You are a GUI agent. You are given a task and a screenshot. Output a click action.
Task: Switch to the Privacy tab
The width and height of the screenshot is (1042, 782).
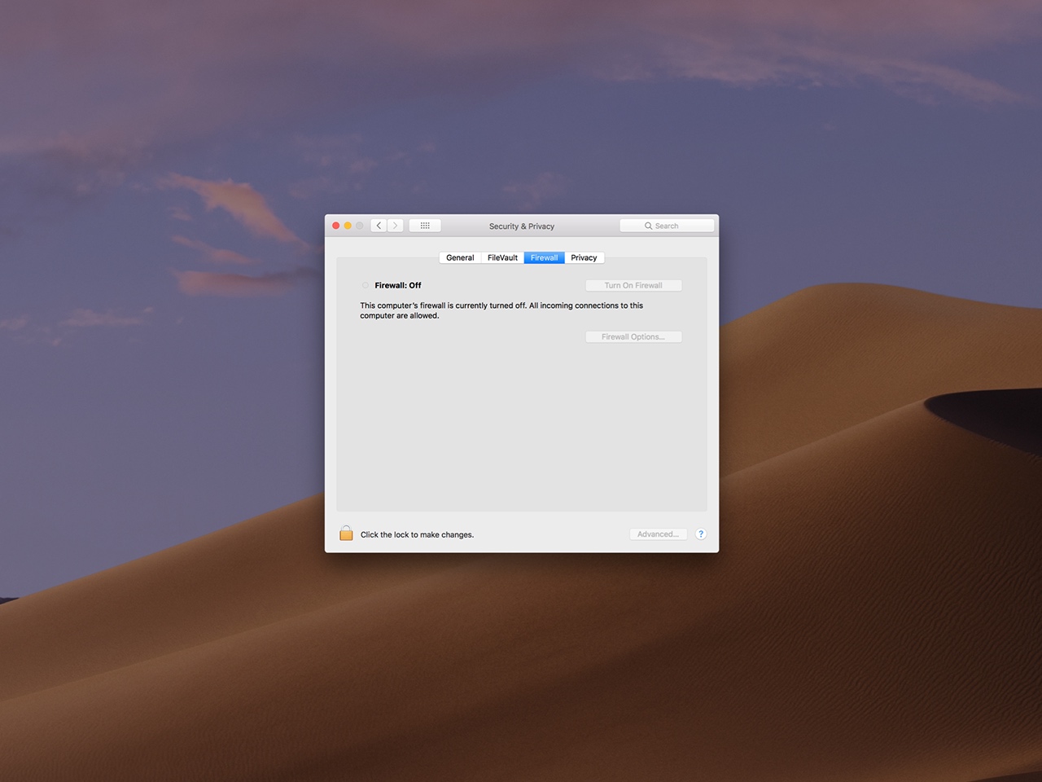pyautogui.click(x=584, y=257)
